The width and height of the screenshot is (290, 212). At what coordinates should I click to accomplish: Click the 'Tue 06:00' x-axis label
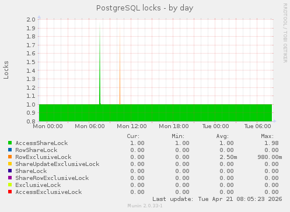[258, 126]
